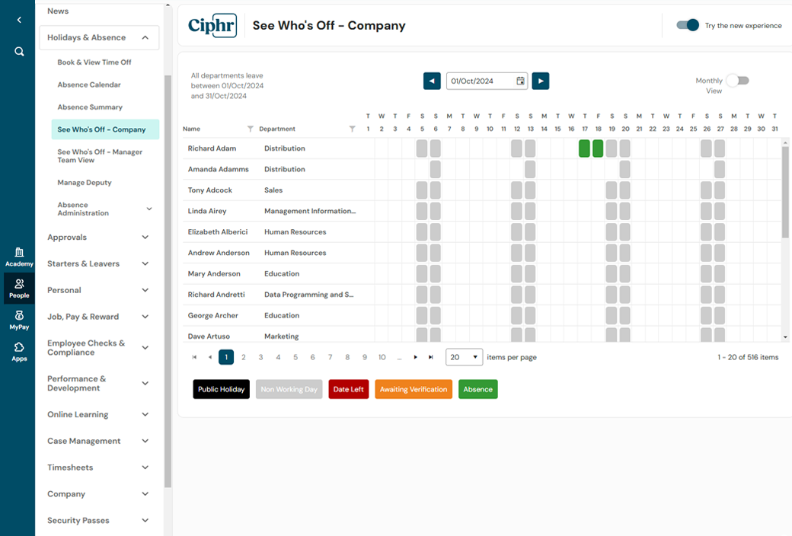Open the Apps sidebar icon
792x536 pixels.
[18, 349]
